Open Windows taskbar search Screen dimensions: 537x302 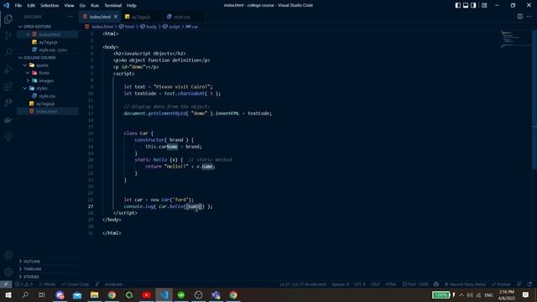pyautogui.click(x=25, y=294)
